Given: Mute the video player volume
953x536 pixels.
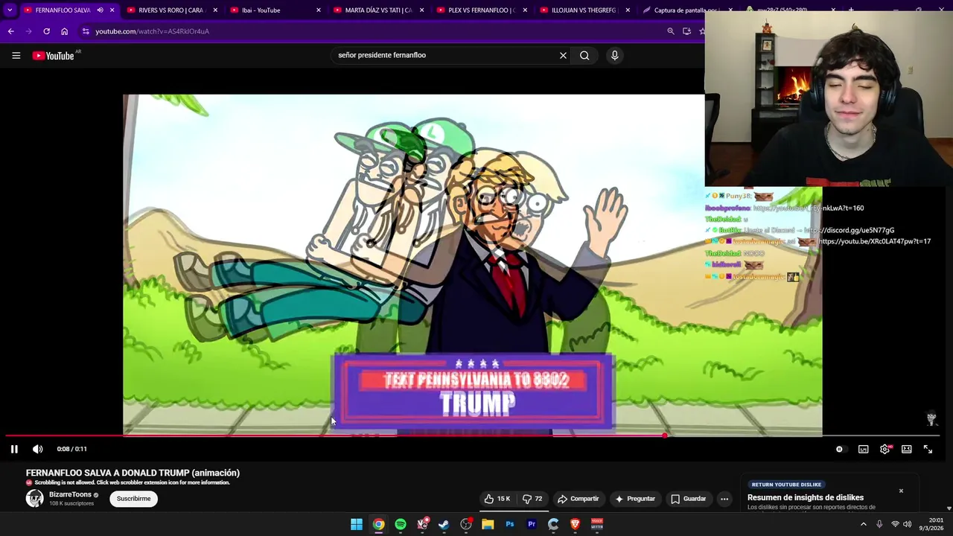Looking at the screenshot, I should [38, 449].
